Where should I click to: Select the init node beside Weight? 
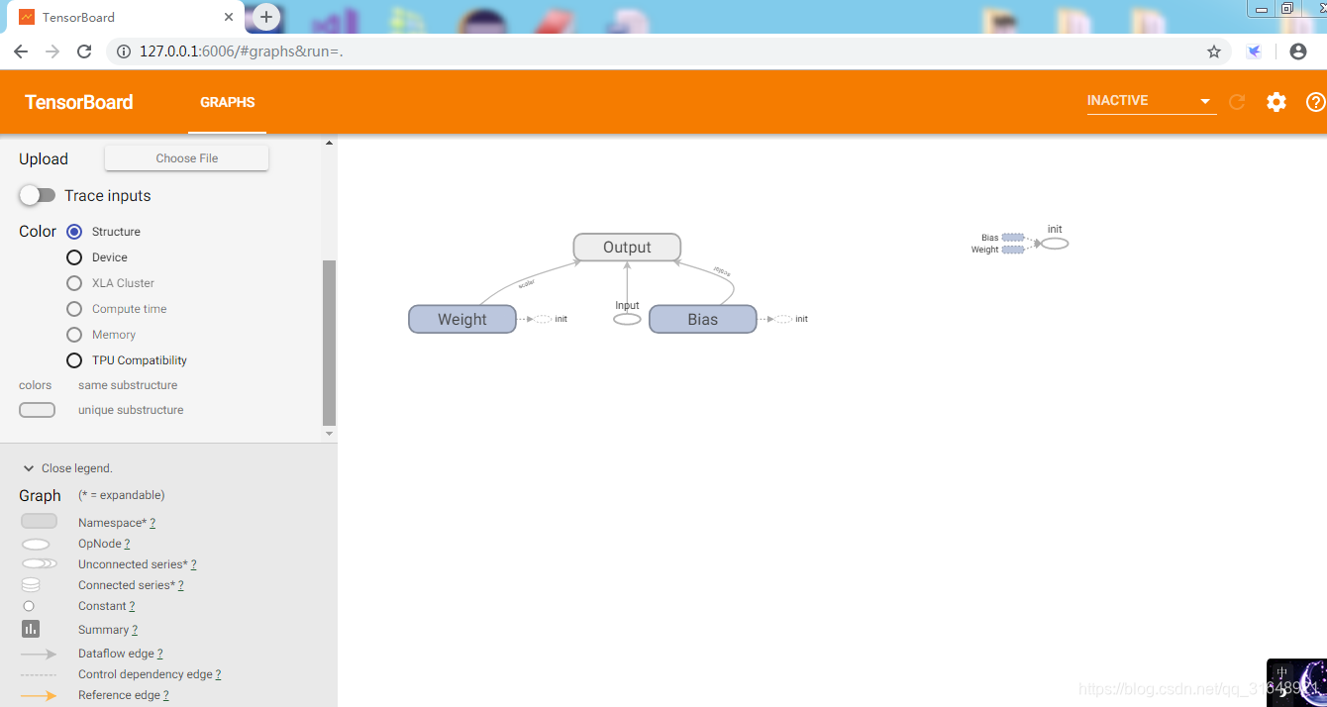[543, 319]
